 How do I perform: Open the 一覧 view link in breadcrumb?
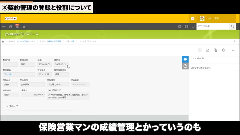click(x=72, y=42)
